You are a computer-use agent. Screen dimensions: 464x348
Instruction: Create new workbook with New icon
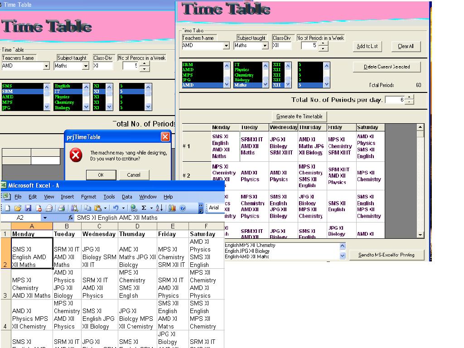[x=7, y=208]
